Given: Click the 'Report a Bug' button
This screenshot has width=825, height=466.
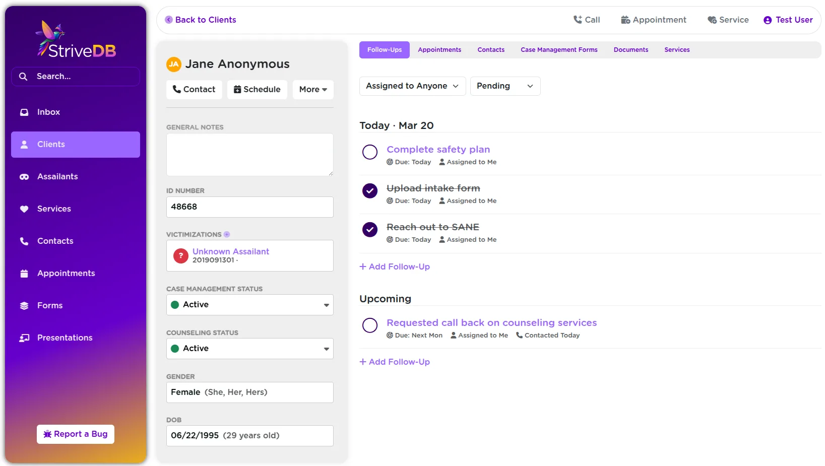Looking at the screenshot, I should [75, 434].
